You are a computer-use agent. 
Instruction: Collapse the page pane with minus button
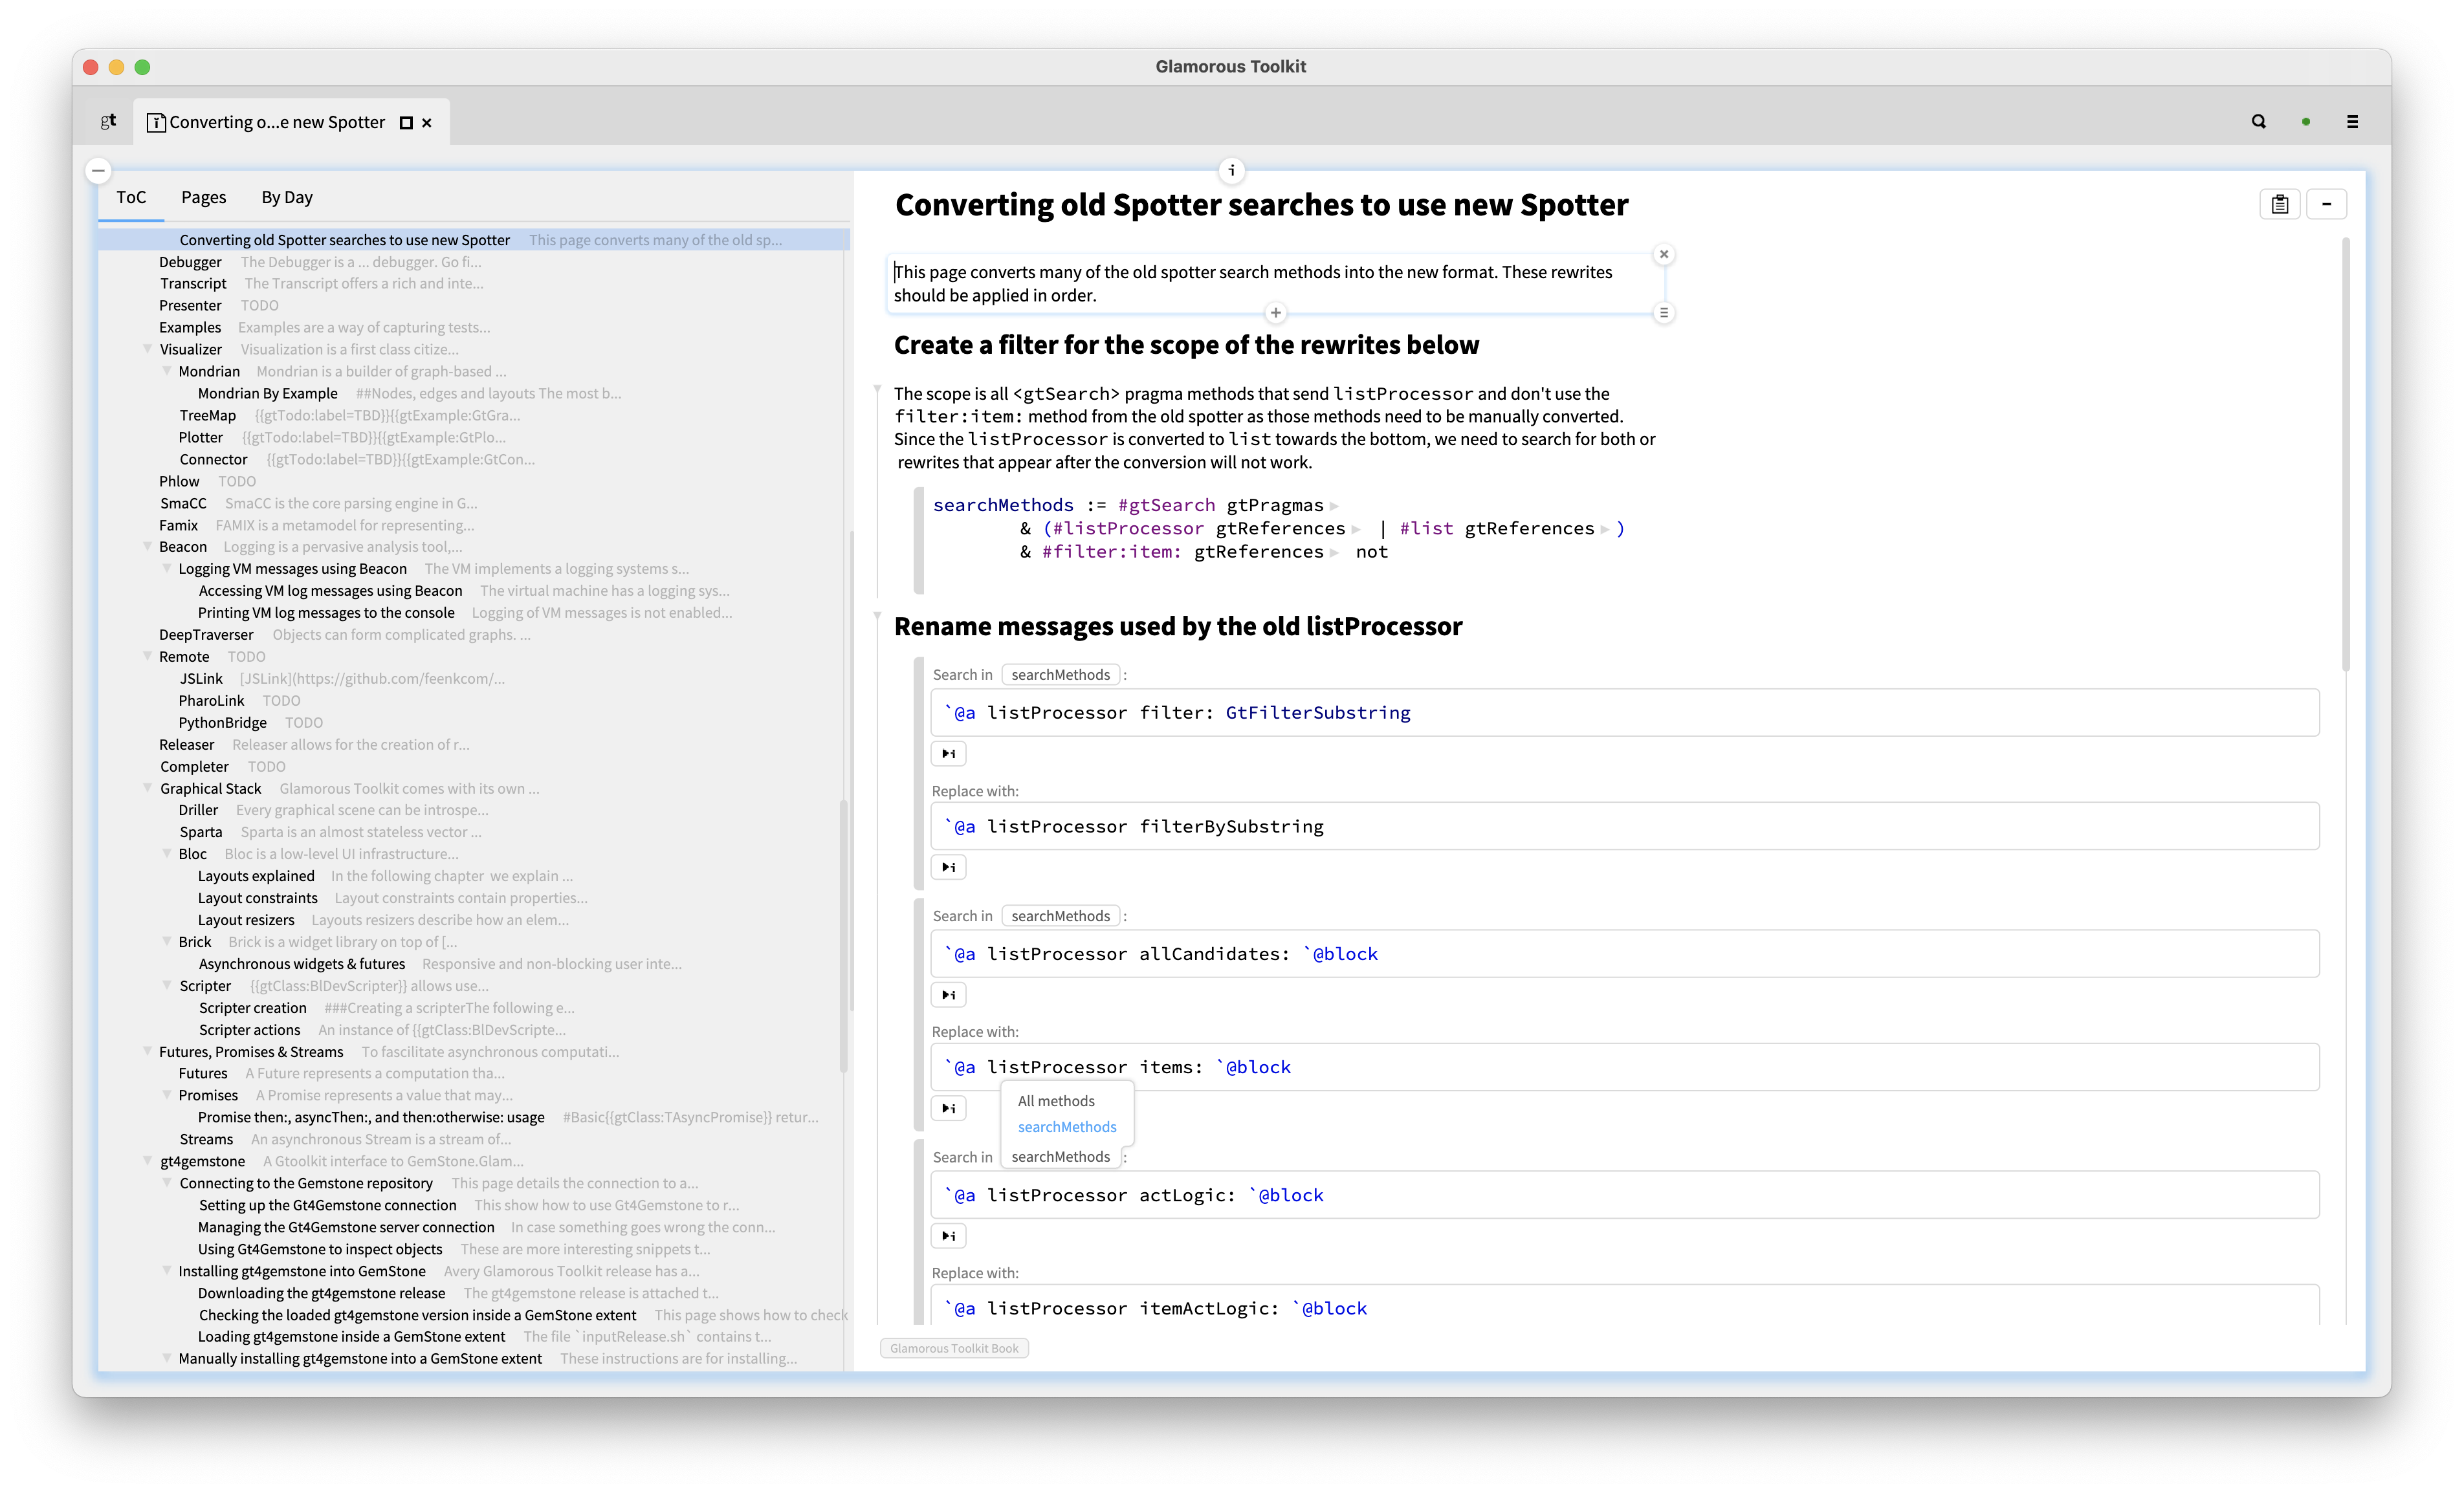click(x=2326, y=204)
